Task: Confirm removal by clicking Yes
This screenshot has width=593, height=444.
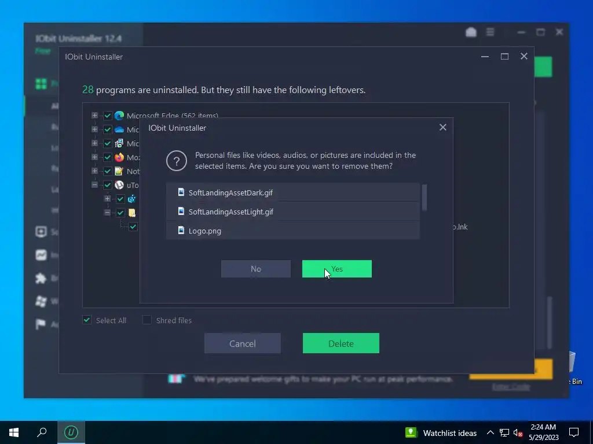Action: [336, 269]
